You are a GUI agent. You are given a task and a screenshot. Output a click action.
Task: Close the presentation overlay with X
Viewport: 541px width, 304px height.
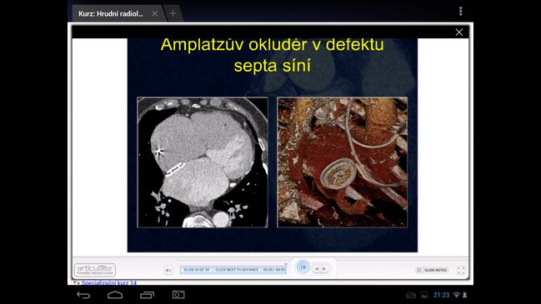tap(458, 32)
